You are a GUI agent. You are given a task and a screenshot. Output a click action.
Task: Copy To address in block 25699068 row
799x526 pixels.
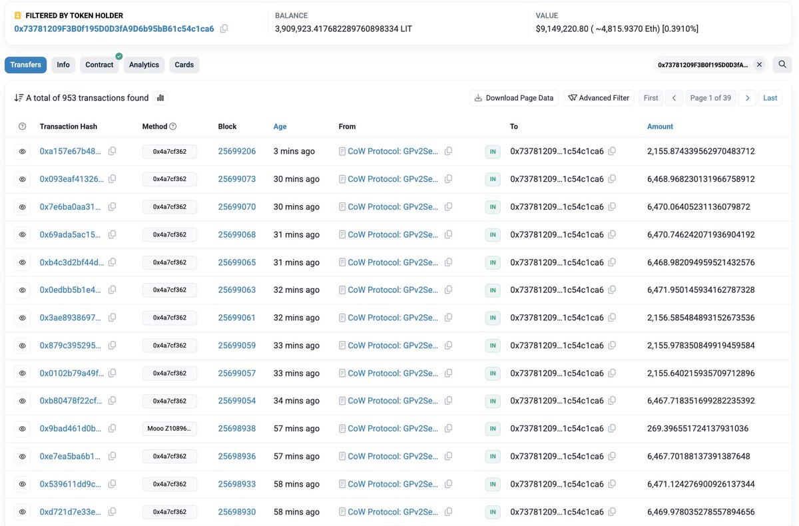[612, 234]
